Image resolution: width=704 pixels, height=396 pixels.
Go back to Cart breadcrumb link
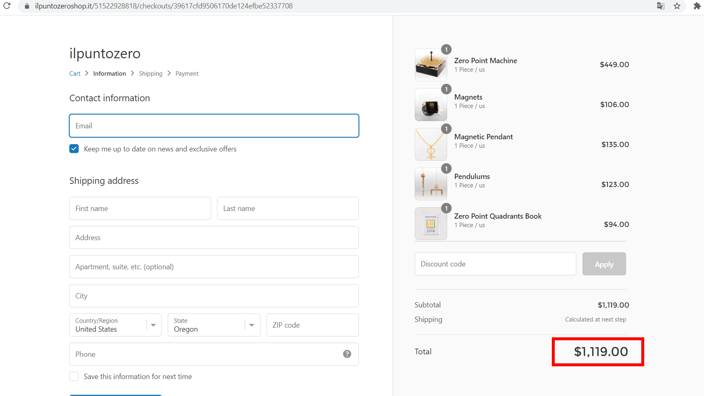(75, 73)
